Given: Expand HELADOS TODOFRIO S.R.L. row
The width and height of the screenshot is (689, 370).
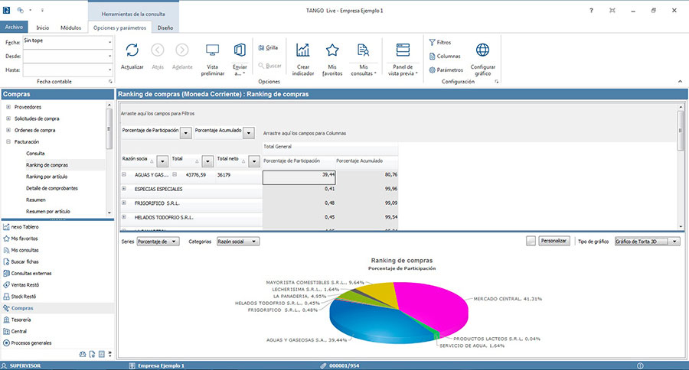Looking at the screenshot, I should click(x=124, y=217).
